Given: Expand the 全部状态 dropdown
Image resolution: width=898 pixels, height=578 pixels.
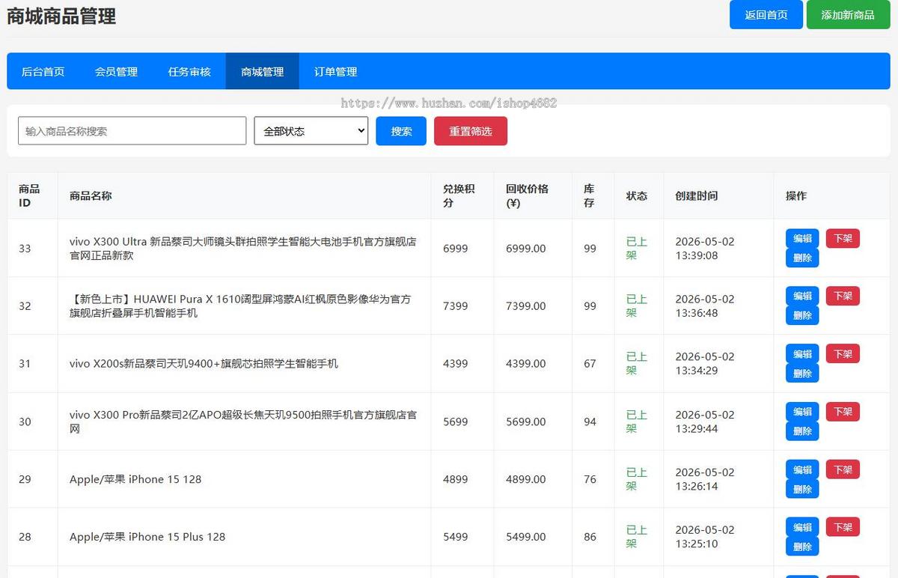Looking at the screenshot, I should pyautogui.click(x=311, y=131).
